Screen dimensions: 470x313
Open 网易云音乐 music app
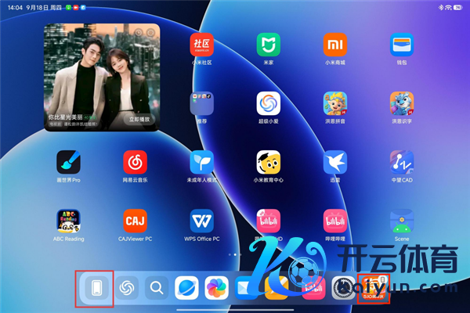coord(135,163)
